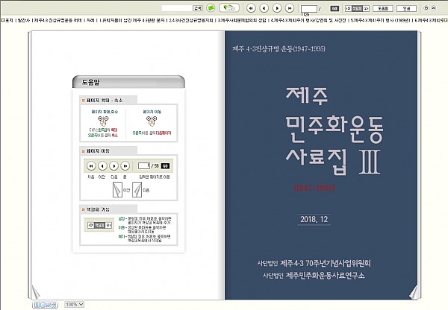Open section 2.4·3사건진상규명동지회
This screenshot has height=310, width=448.
pos(191,21)
